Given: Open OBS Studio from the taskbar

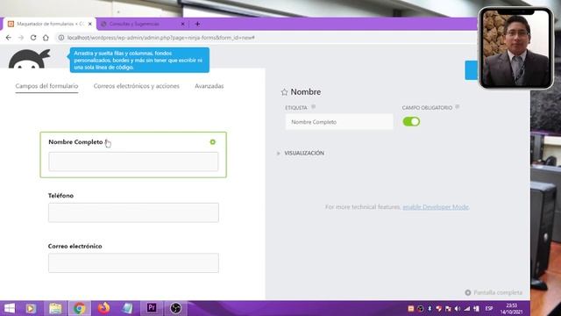Looking at the screenshot, I should (x=175, y=308).
